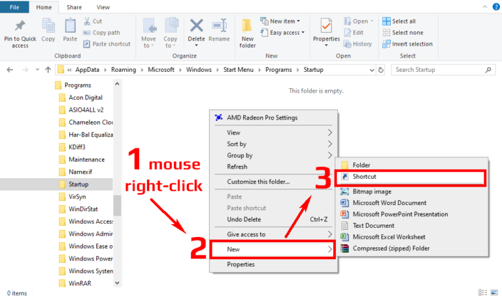Screen dimensions: 502x299
Task: Click the Up arrow navigation icon
Action: point(48,69)
